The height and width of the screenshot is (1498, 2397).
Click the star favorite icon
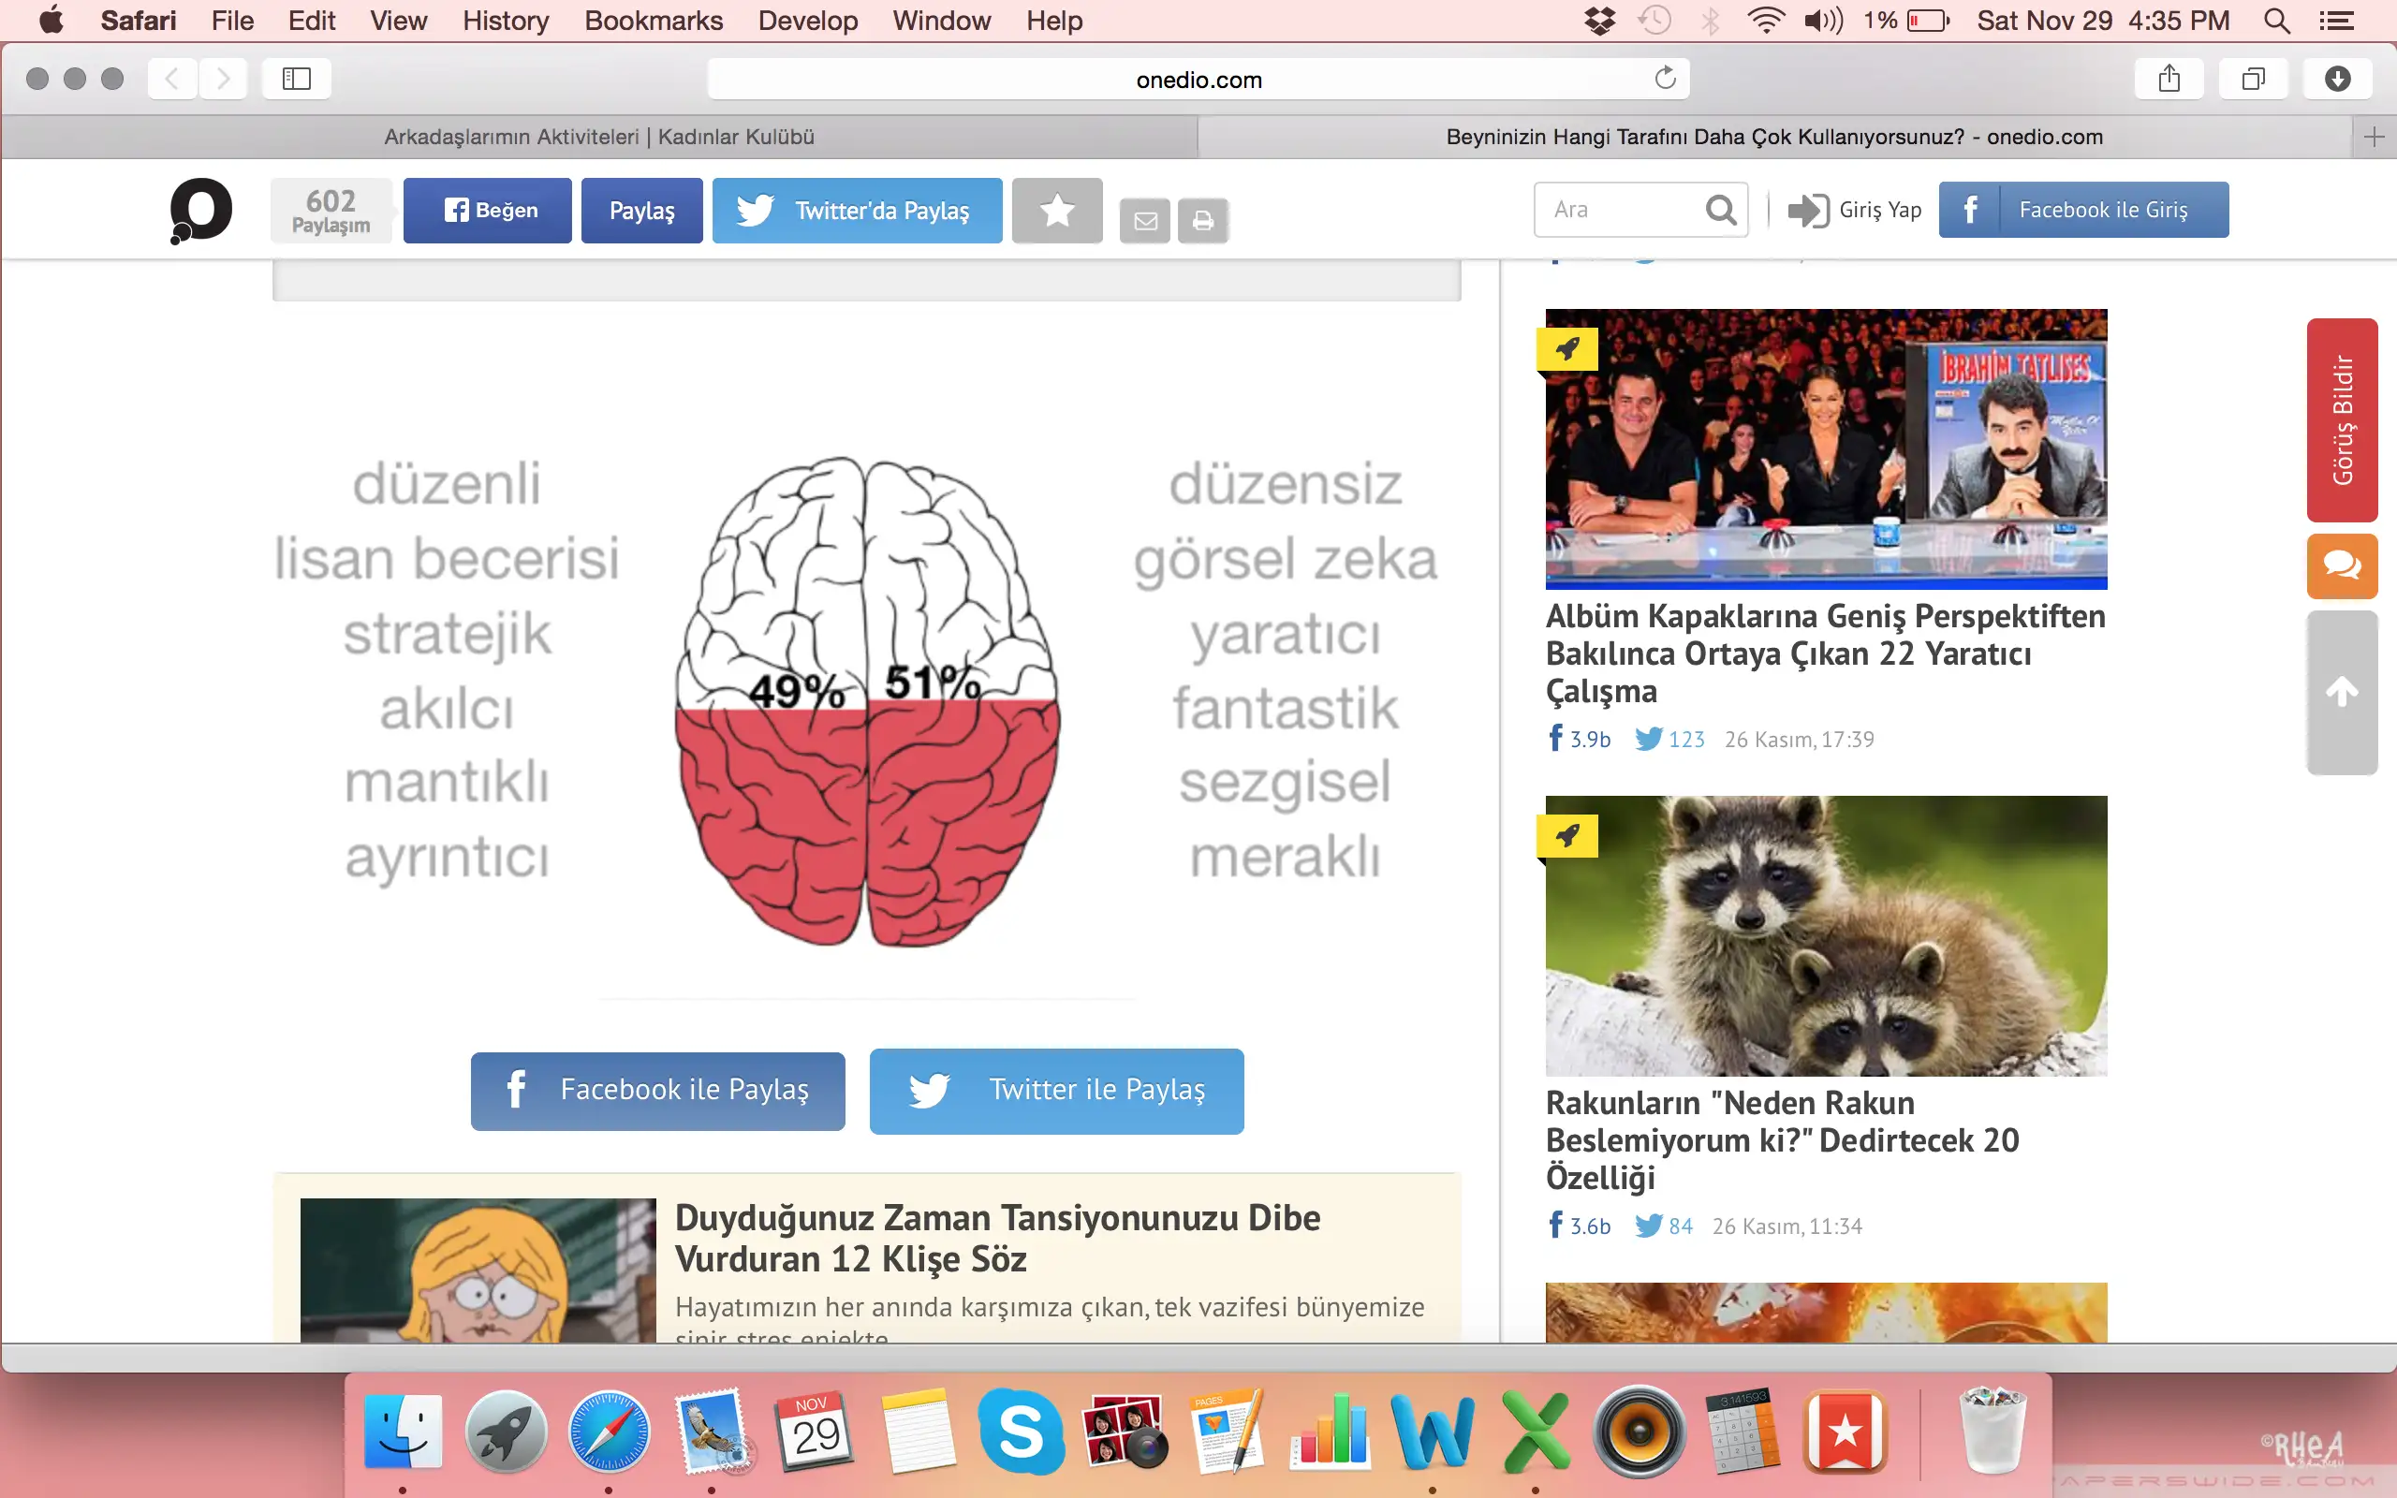(x=1057, y=210)
